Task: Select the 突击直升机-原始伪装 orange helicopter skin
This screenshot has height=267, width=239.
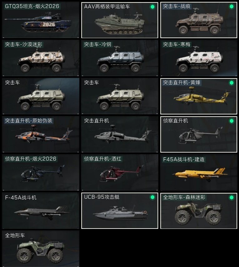Action: click(x=41, y=134)
